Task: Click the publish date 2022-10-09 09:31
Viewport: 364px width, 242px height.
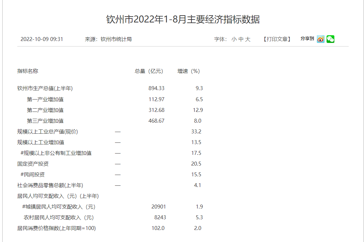Action: point(42,39)
